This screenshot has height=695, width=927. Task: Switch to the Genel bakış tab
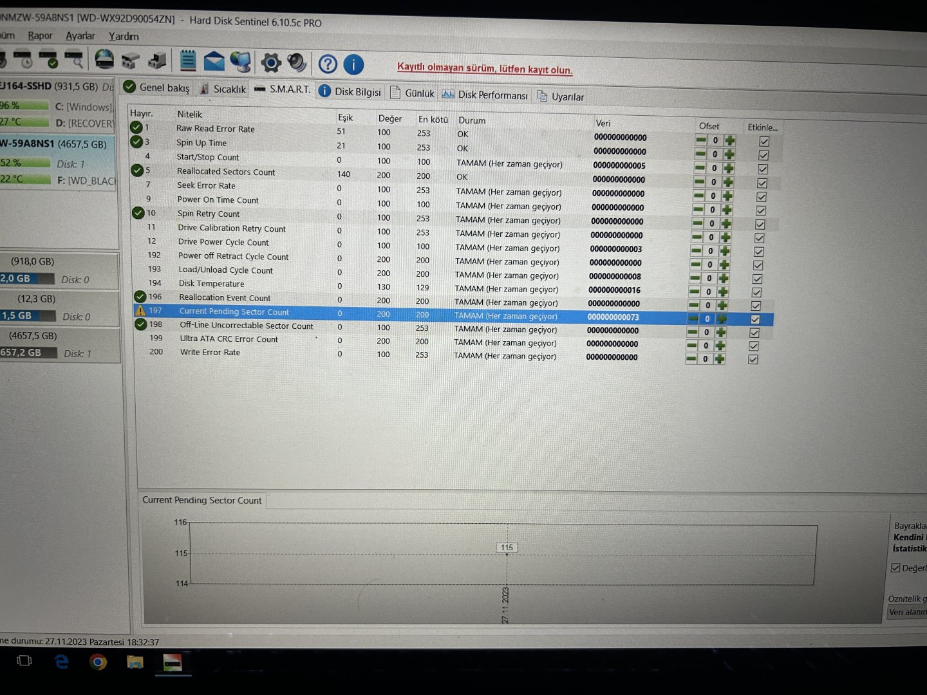click(x=156, y=88)
